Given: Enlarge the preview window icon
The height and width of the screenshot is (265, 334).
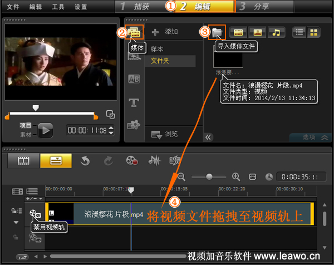Looking at the screenshot, I should pyautogui.click(x=110, y=114).
